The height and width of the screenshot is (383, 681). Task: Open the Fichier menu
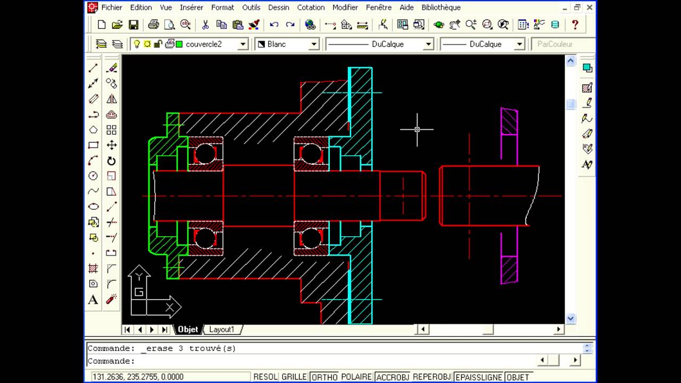[112, 7]
